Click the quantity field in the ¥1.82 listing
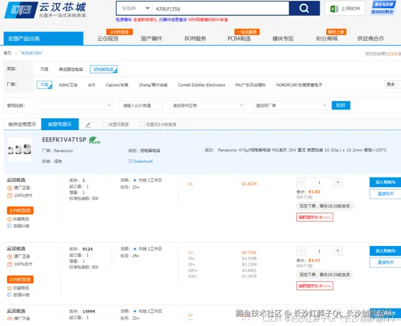This screenshot has width=401, height=326. pos(319,183)
